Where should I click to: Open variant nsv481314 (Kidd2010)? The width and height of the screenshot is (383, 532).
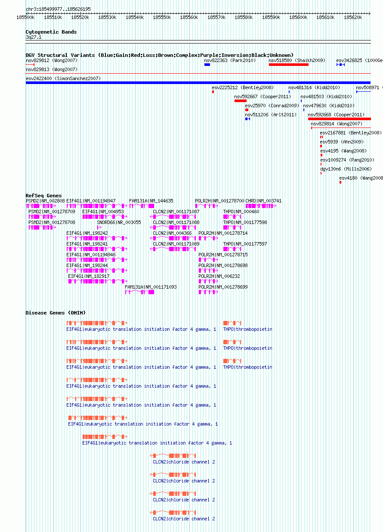pyautogui.click(x=314, y=88)
